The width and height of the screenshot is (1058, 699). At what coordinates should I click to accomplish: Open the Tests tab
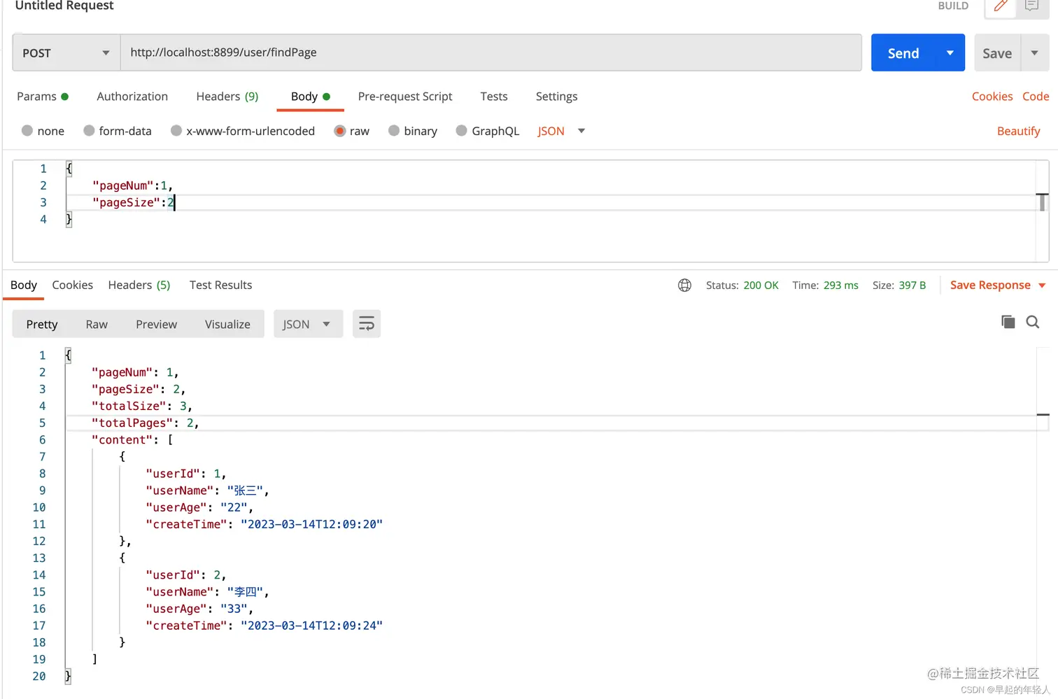pyautogui.click(x=494, y=97)
